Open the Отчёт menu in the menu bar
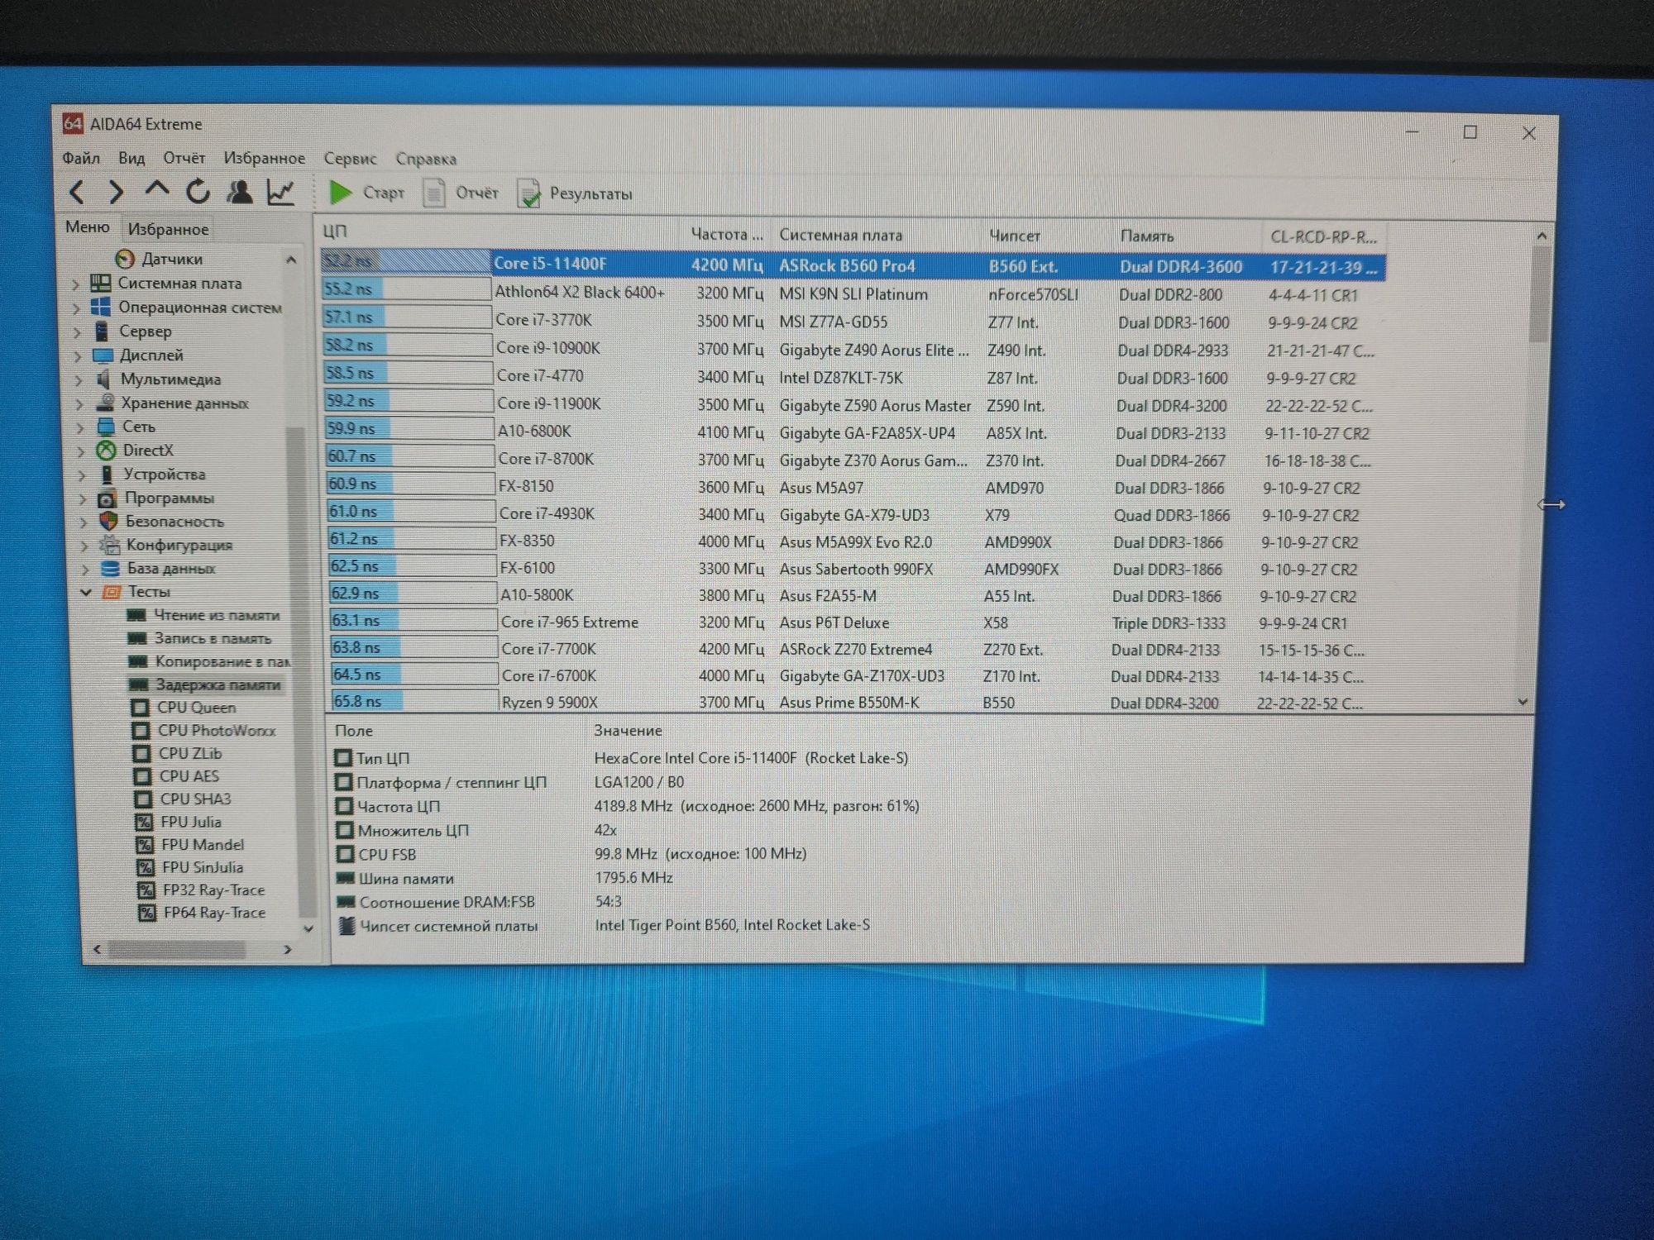1654x1240 pixels. pos(184,158)
